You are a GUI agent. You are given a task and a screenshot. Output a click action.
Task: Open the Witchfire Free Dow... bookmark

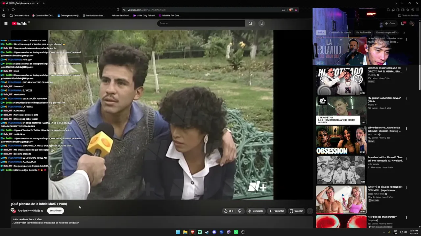[x=169, y=15]
